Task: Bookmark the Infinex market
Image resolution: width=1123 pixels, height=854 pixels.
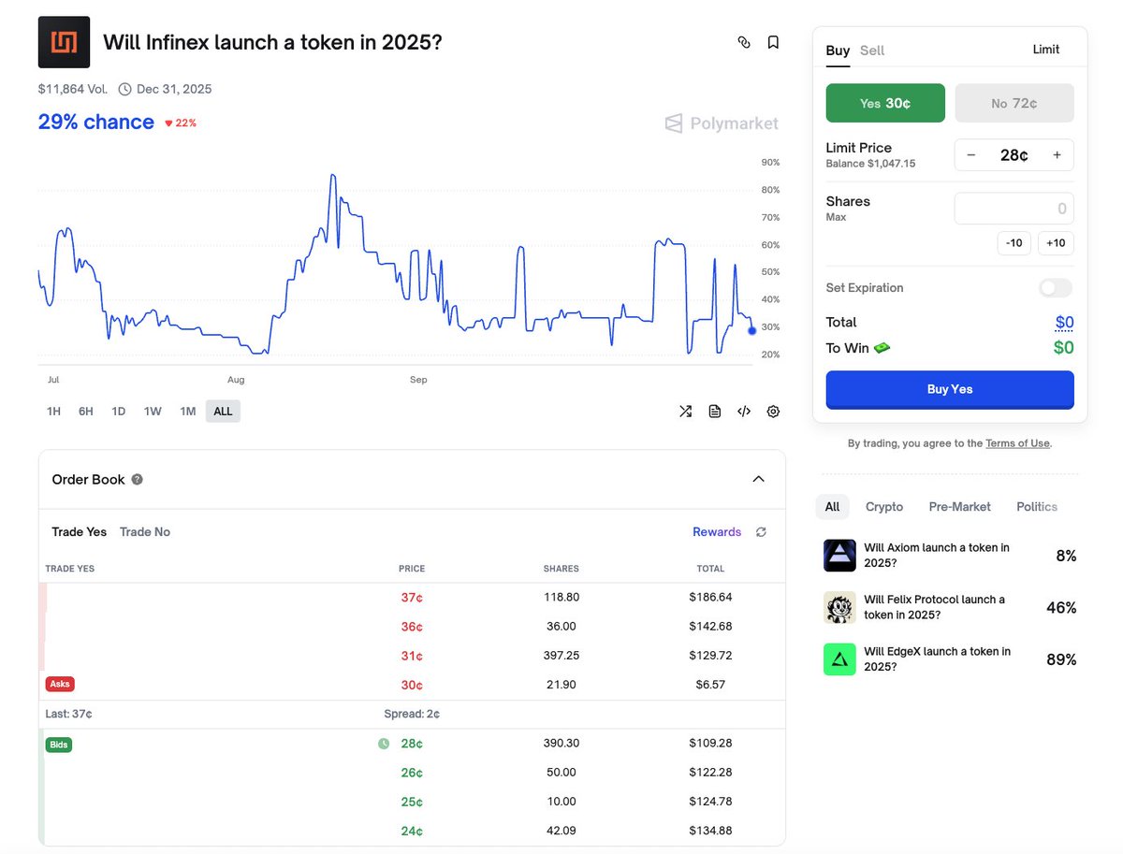Action: point(773,42)
